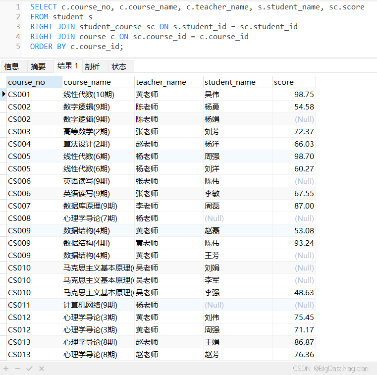Image resolution: width=377 pixels, height=375 pixels.
Task: Click the teacher_name column header
Action: 169,82
